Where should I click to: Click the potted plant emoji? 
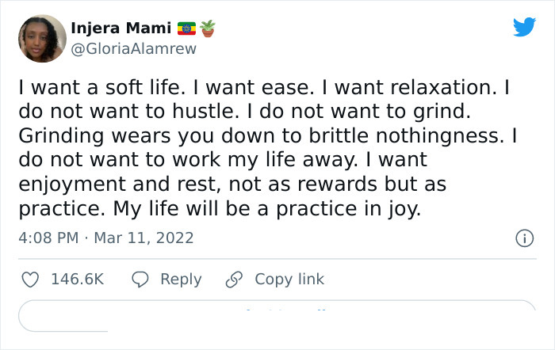pyautogui.click(x=208, y=29)
